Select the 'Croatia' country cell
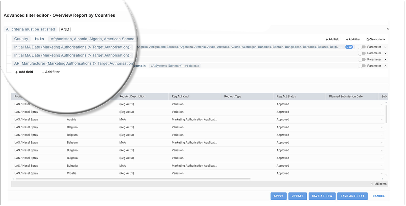Viewport: 406px width, 206px height. coord(72,173)
